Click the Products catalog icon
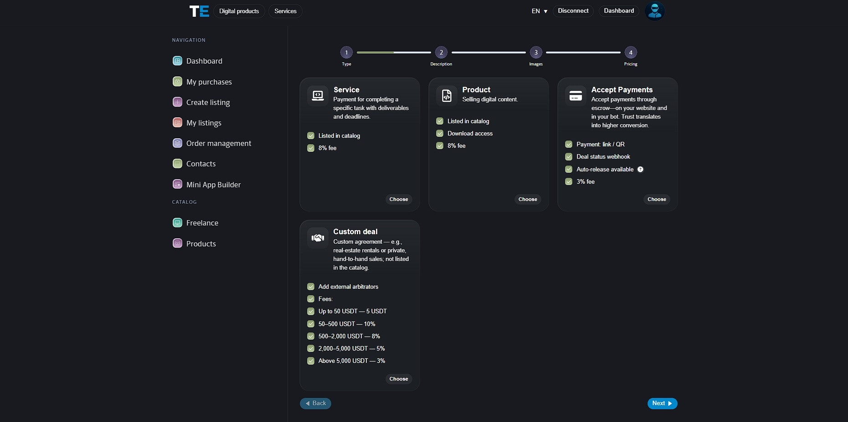848x422 pixels. (178, 244)
